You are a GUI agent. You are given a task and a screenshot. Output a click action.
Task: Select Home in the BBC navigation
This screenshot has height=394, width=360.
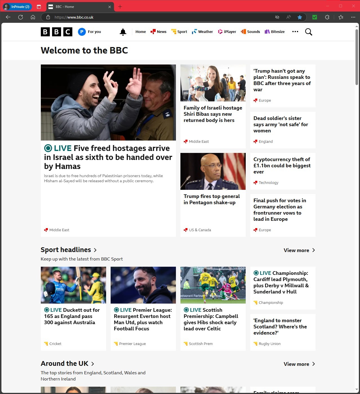coord(141,32)
